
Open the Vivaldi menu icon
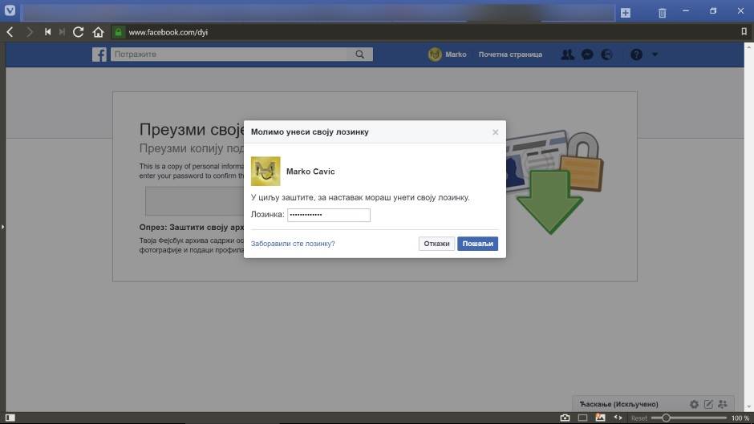(10, 12)
